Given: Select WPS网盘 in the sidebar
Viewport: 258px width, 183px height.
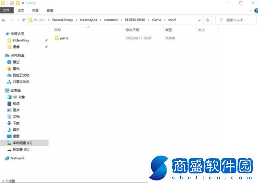Looking at the screenshot, I should [x=17, y=56].
